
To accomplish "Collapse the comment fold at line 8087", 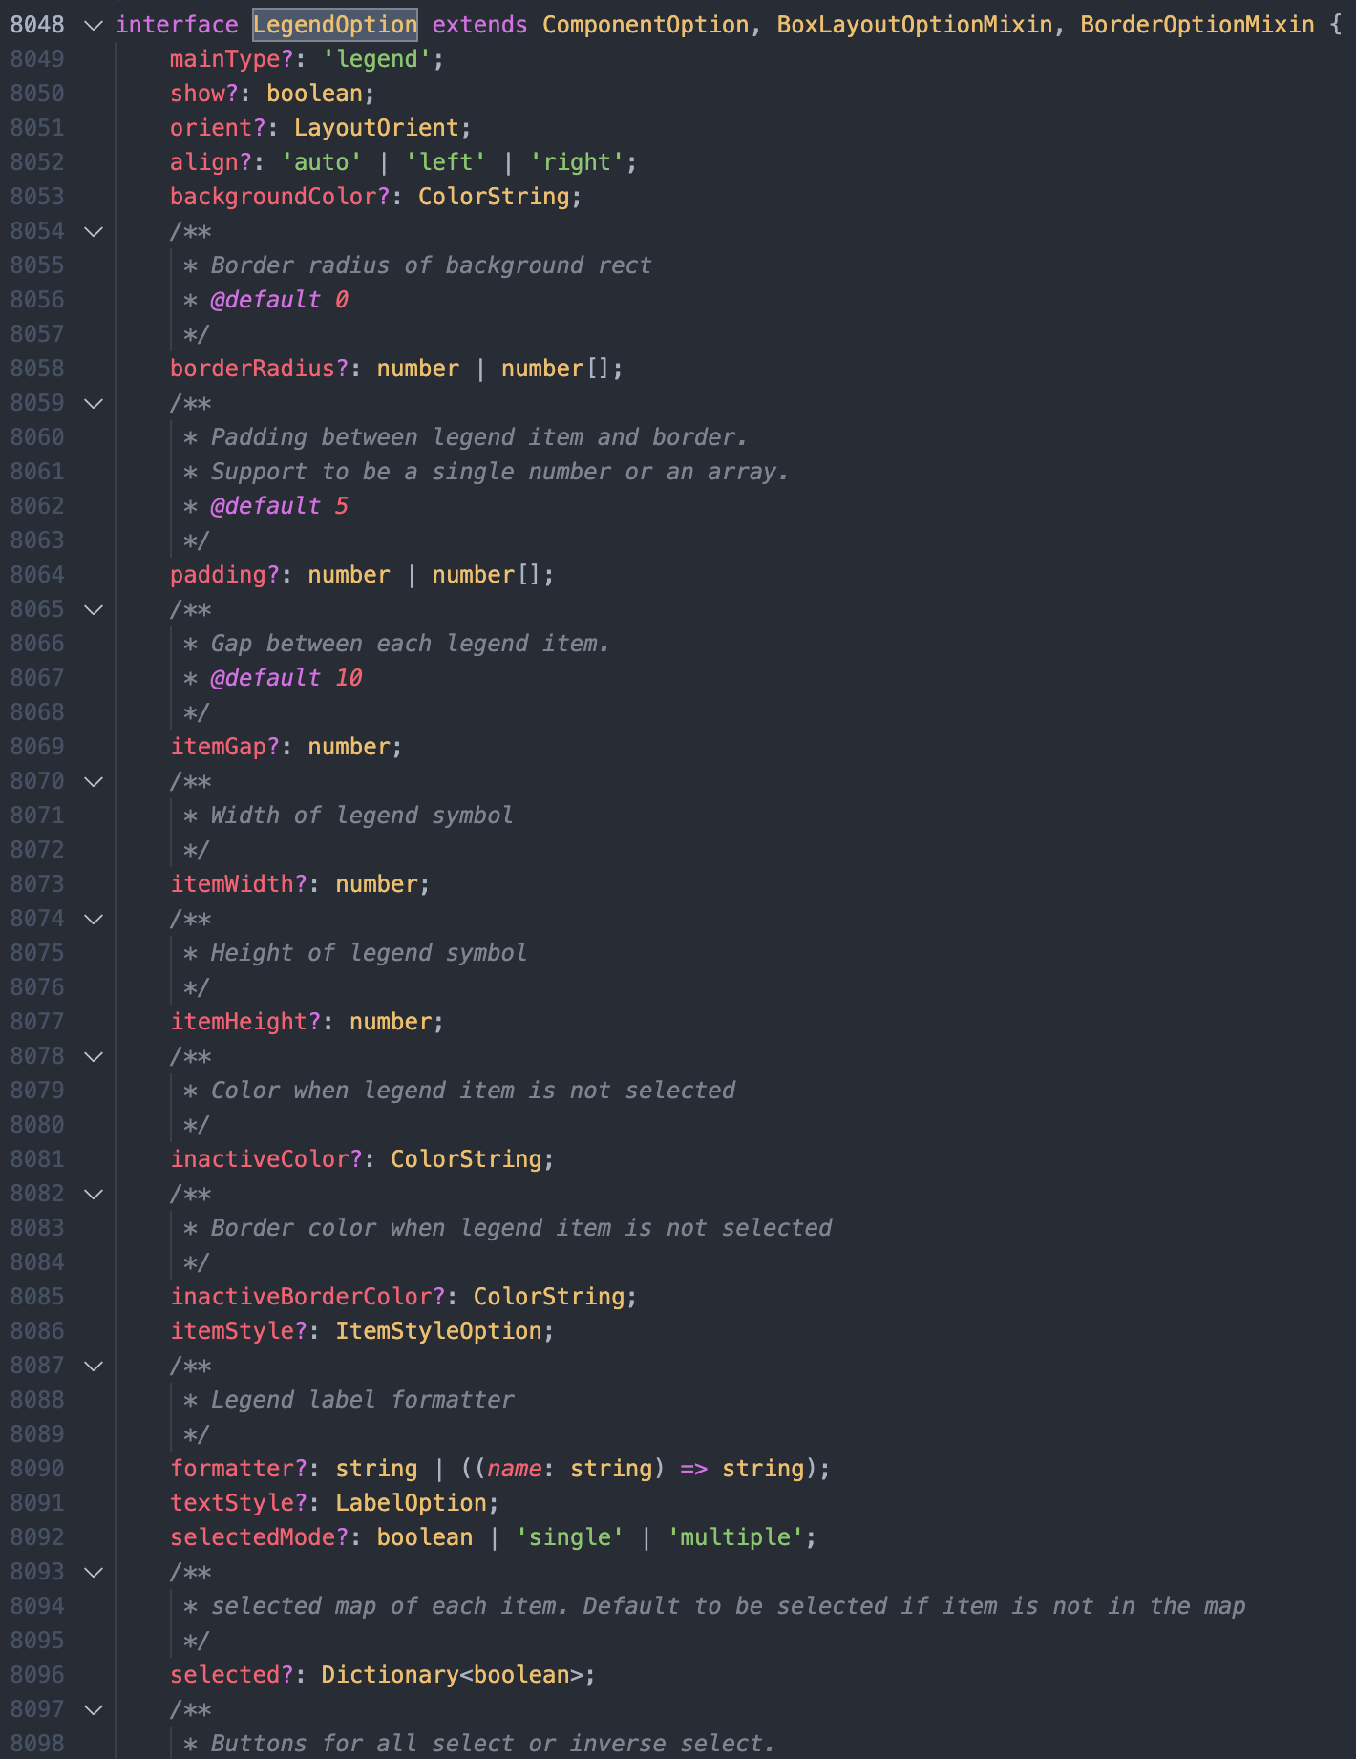I will point(94,1366).
